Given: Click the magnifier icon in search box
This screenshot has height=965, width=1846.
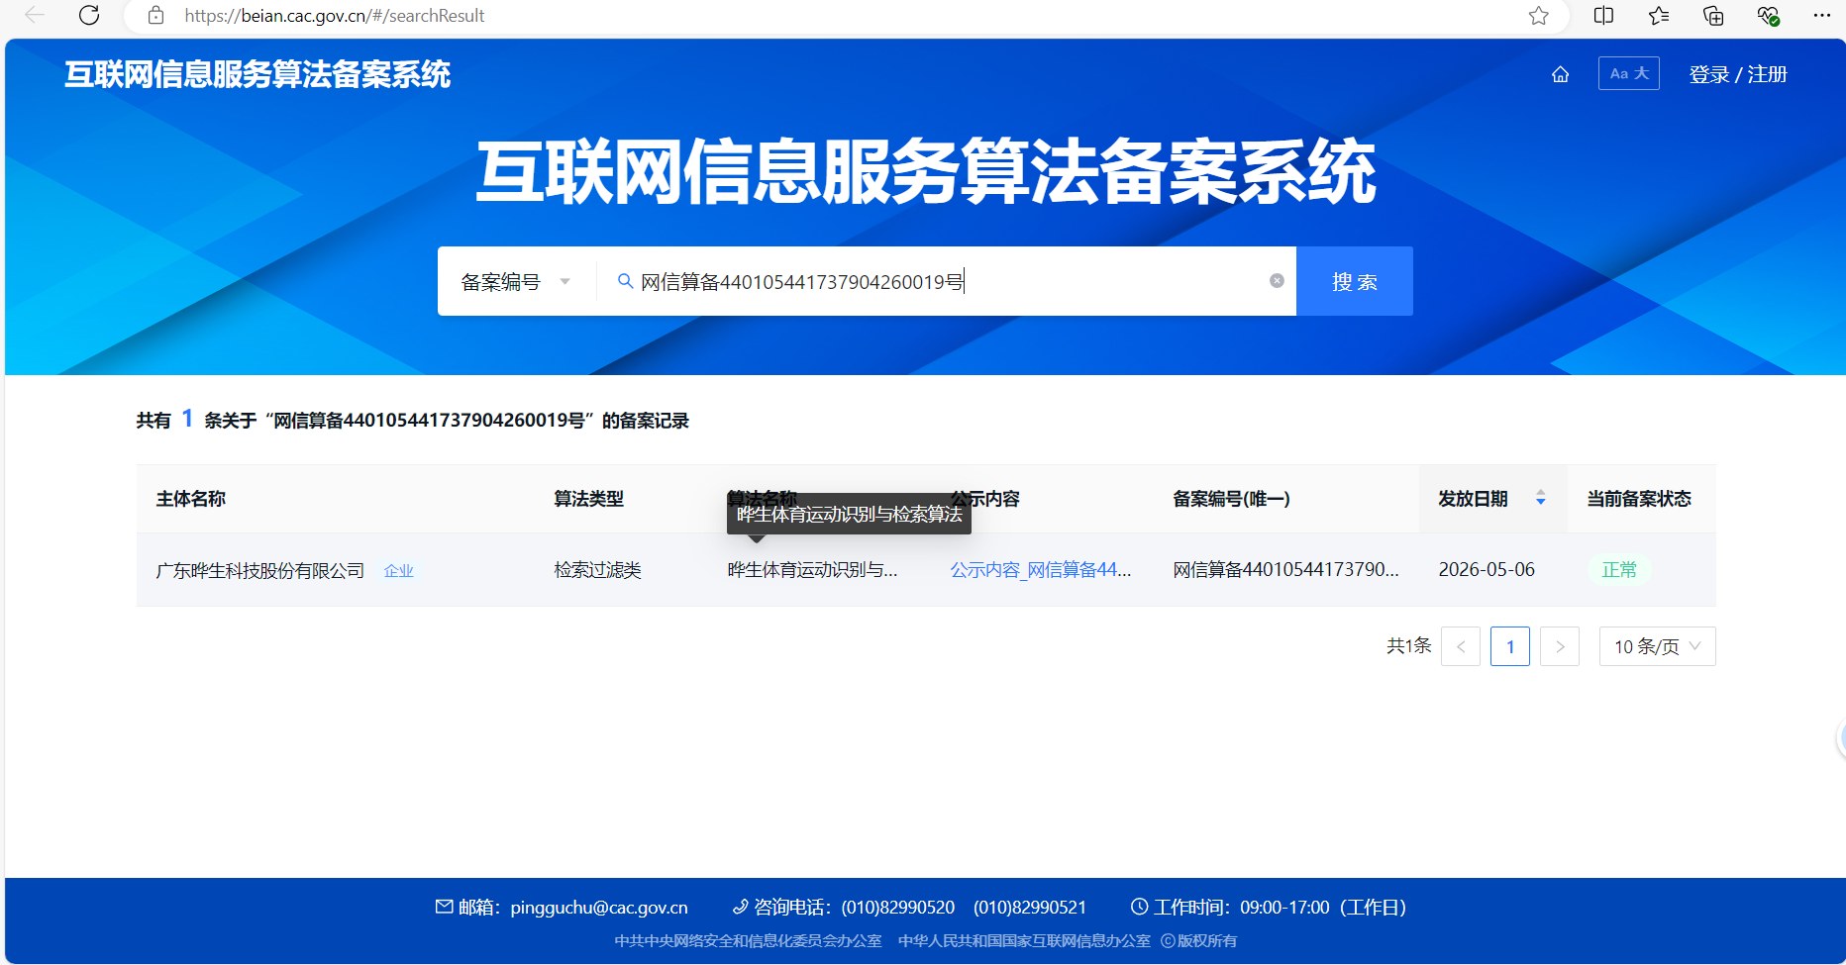Looking at the screenshot, I should [625, 281].
